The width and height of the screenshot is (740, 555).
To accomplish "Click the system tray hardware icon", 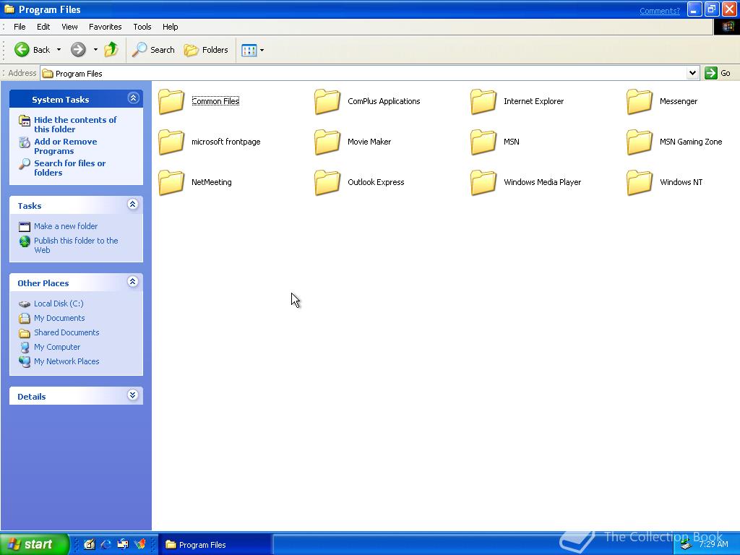I will [687, 545].
